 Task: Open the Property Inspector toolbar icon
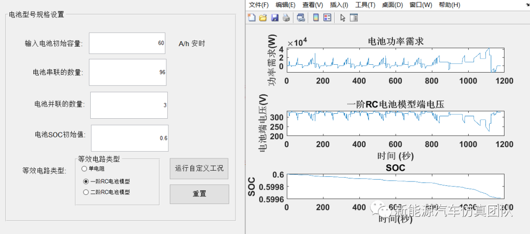click(x=353, y=18)
